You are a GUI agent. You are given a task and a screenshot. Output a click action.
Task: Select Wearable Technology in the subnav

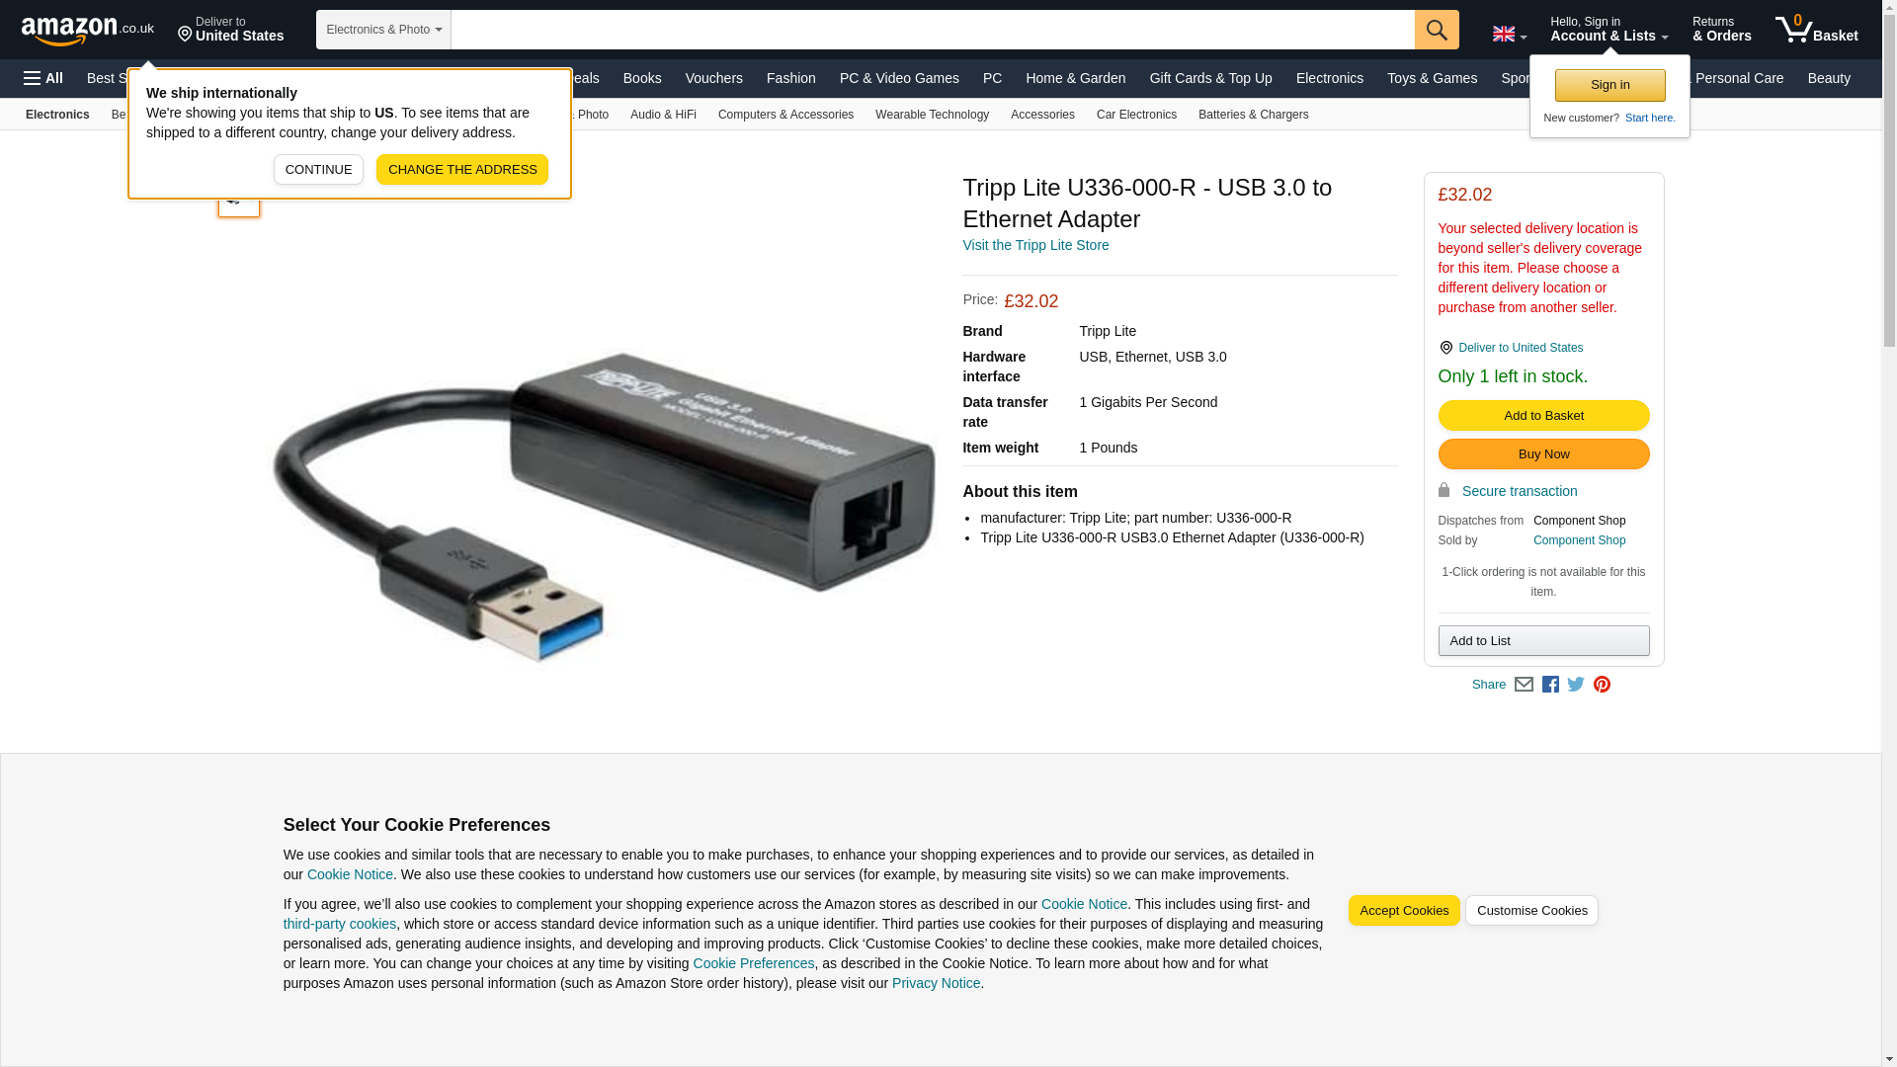click(932, 115)
